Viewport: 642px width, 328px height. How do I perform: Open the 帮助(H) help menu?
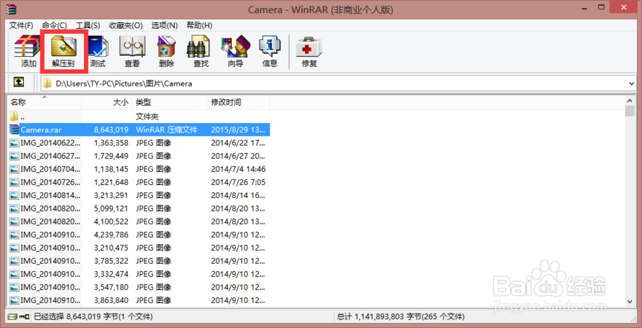click(200, 26)
